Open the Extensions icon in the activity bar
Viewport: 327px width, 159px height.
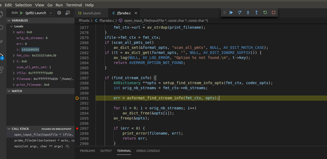[x=1, y=70]
